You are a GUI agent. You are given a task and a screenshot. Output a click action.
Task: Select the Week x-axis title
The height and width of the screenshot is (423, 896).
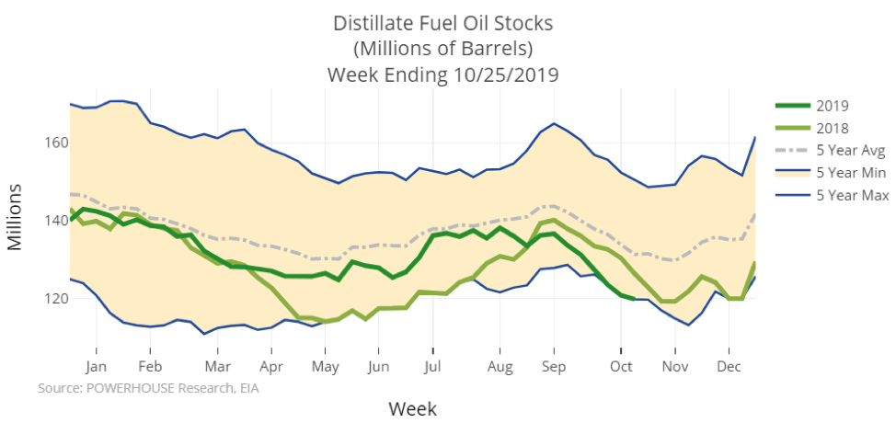tap(412, 407)
